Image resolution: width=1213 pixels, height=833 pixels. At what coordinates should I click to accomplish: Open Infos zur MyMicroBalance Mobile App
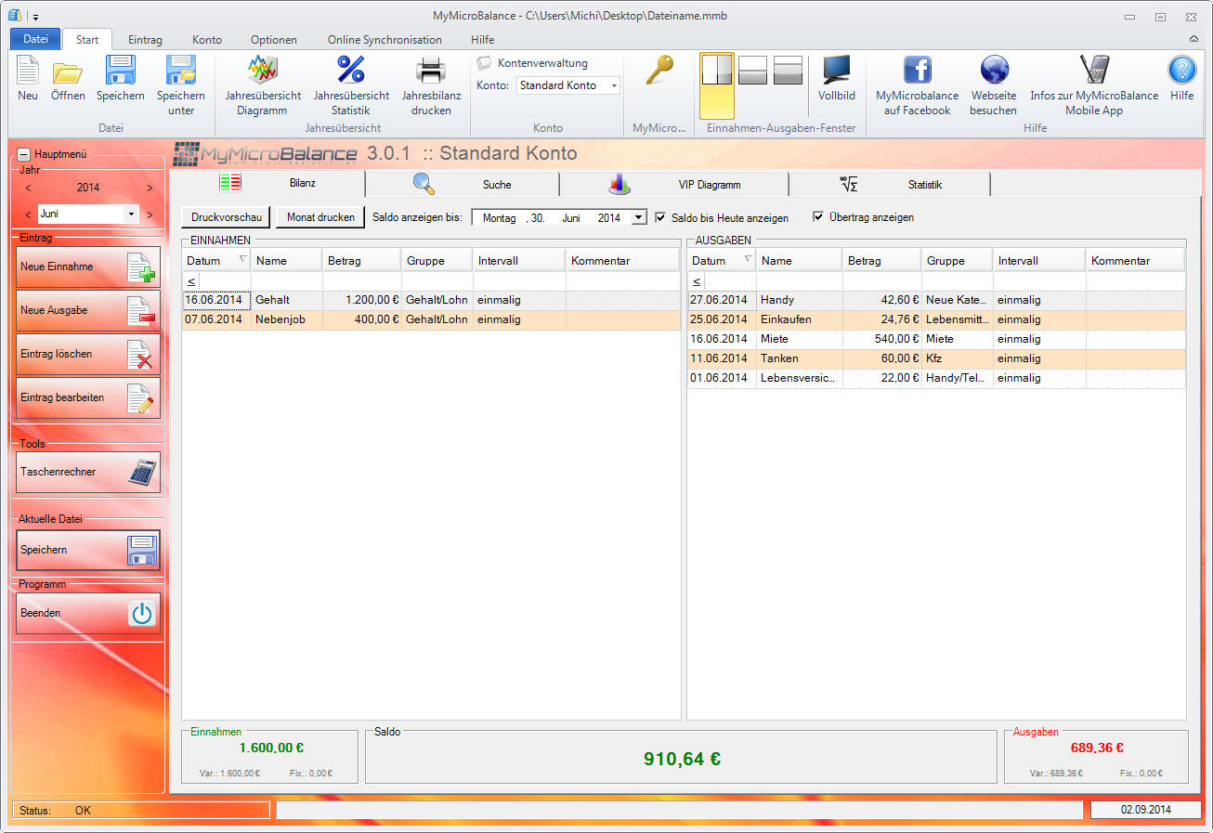click(x=1093, y=72)
